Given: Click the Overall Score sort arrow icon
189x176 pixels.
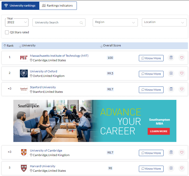Looking at the screenshot, I should (101, 46).
